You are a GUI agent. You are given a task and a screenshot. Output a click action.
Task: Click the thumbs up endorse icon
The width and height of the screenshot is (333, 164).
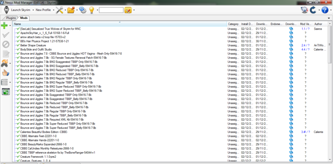click(5, 73)
